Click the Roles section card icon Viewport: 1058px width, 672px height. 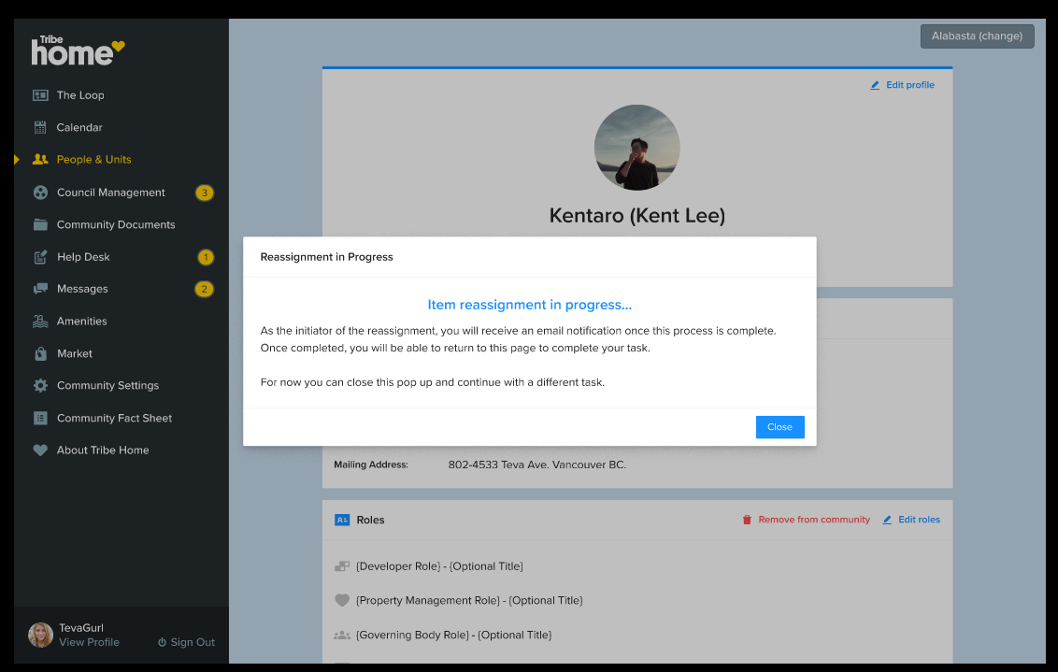coord(342,520)
